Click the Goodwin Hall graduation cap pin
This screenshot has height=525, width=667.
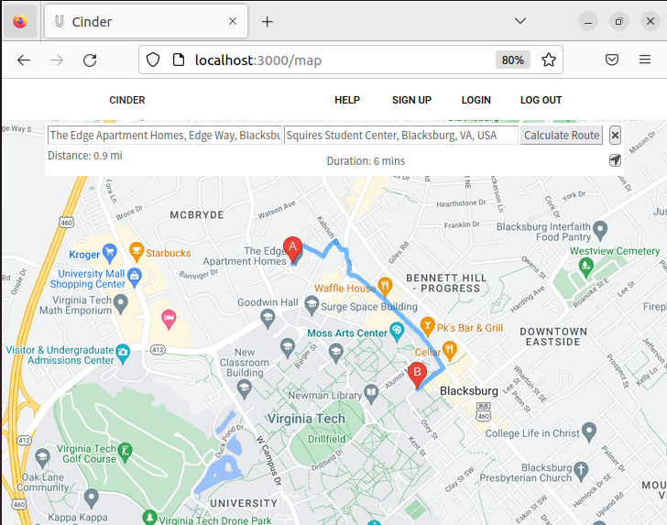coord(268,319)
